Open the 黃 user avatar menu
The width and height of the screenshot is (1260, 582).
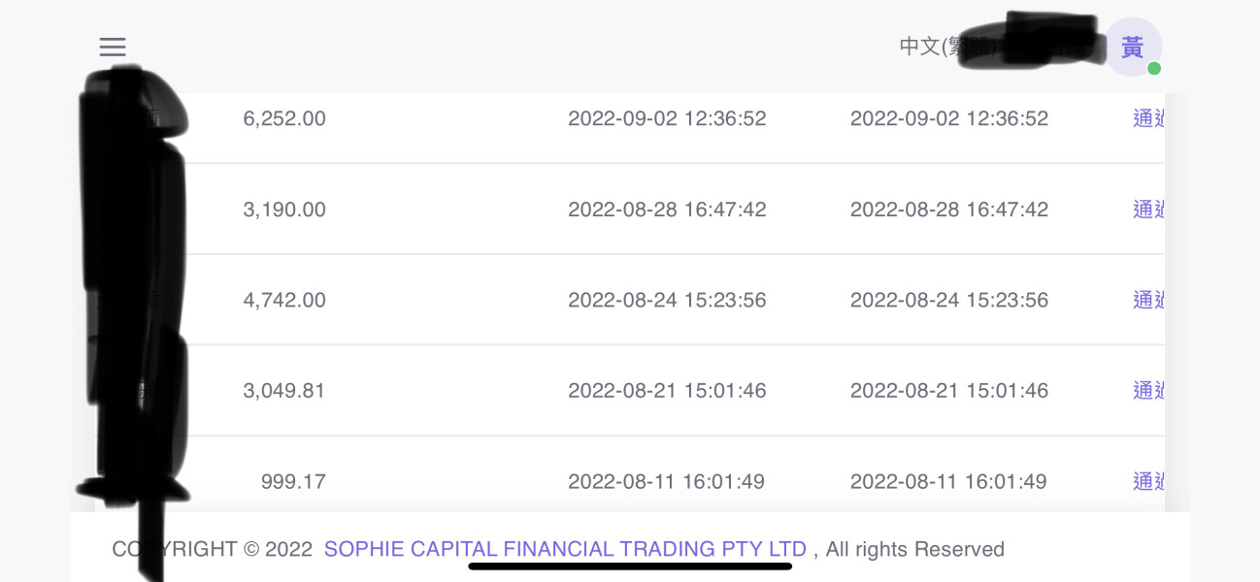coord(1133,47)
